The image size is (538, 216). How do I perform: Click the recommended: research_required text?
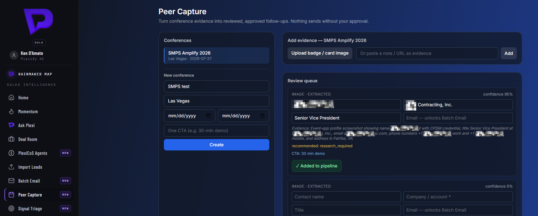point(322,146)
